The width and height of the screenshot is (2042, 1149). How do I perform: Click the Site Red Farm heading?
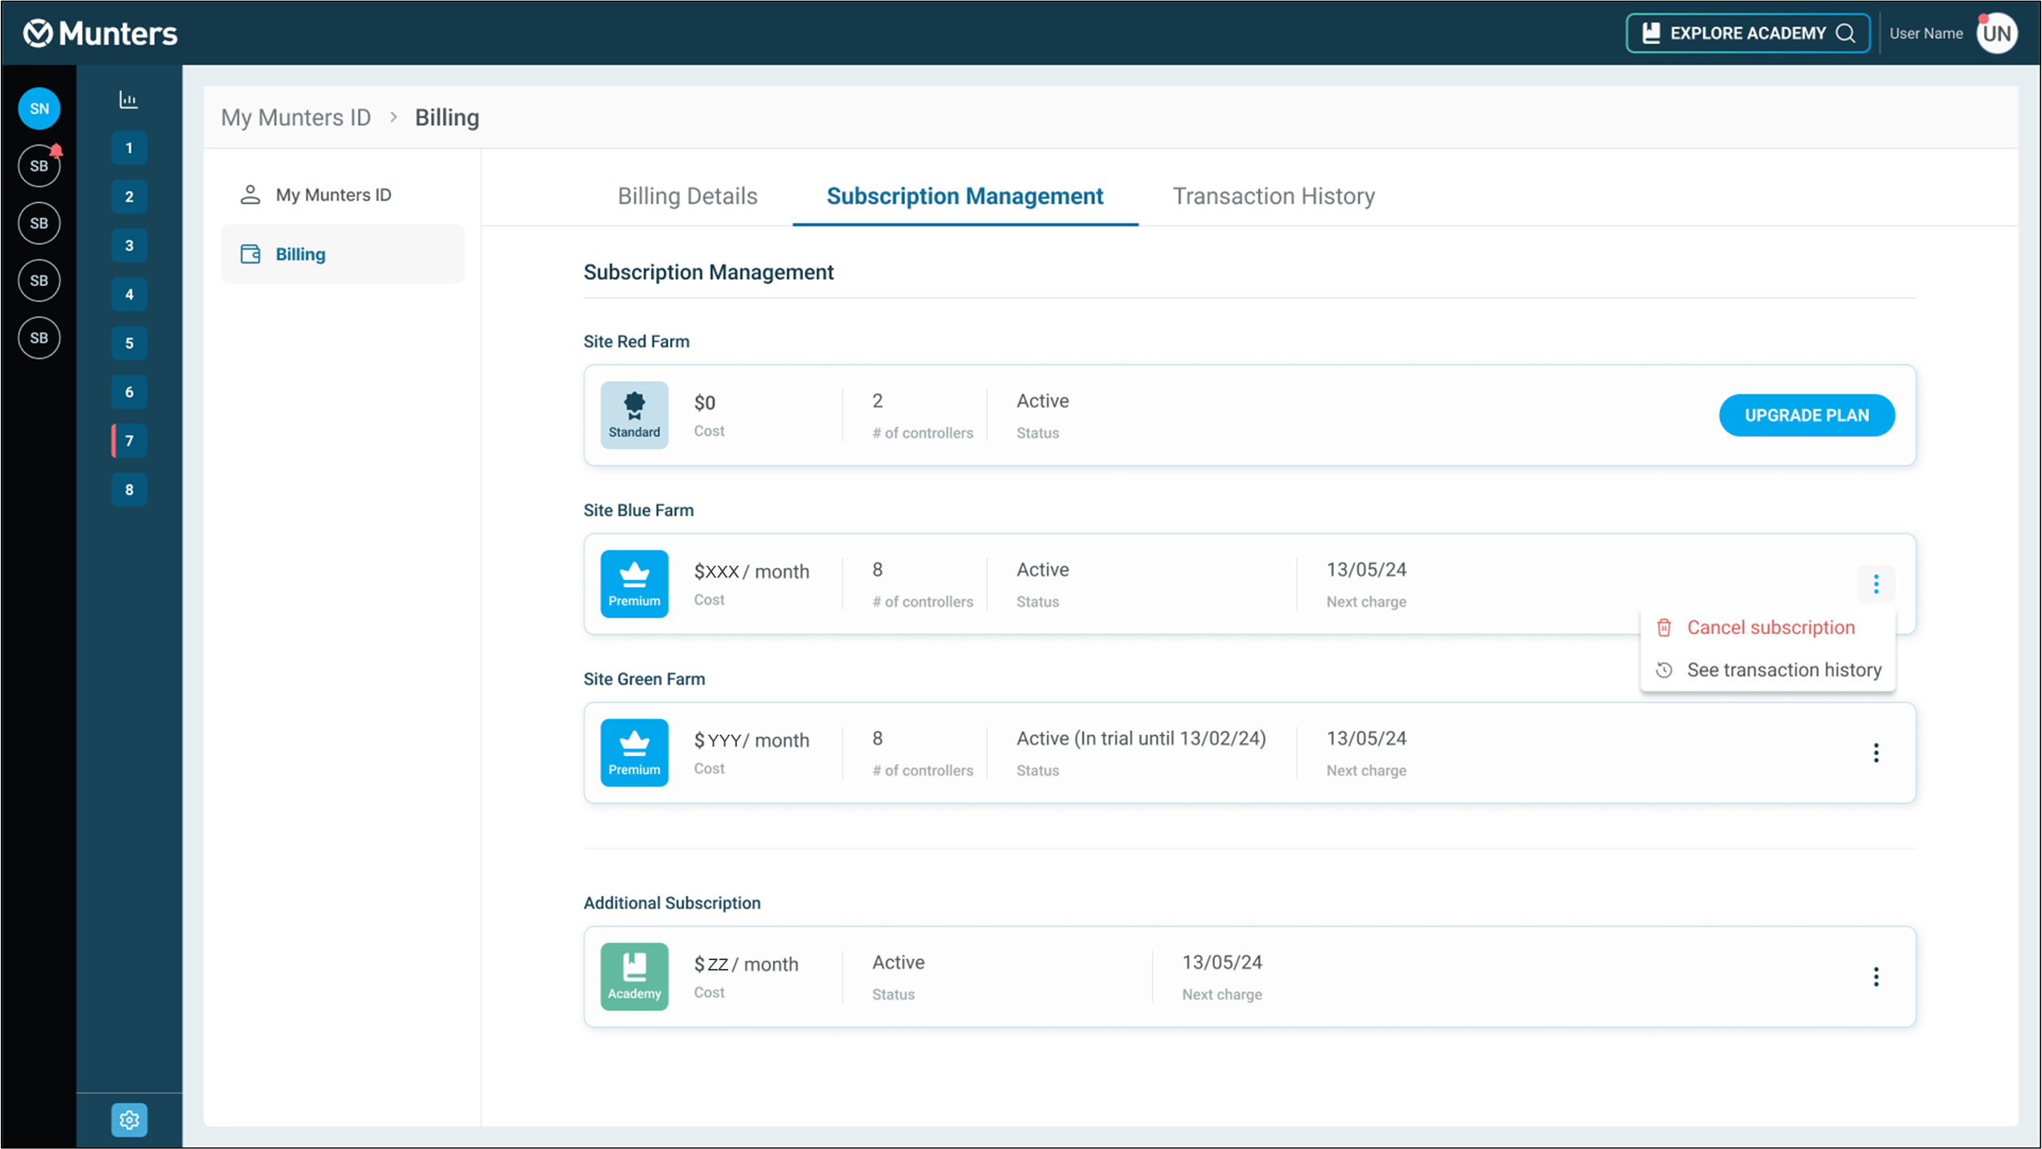(x=637, y=342)
